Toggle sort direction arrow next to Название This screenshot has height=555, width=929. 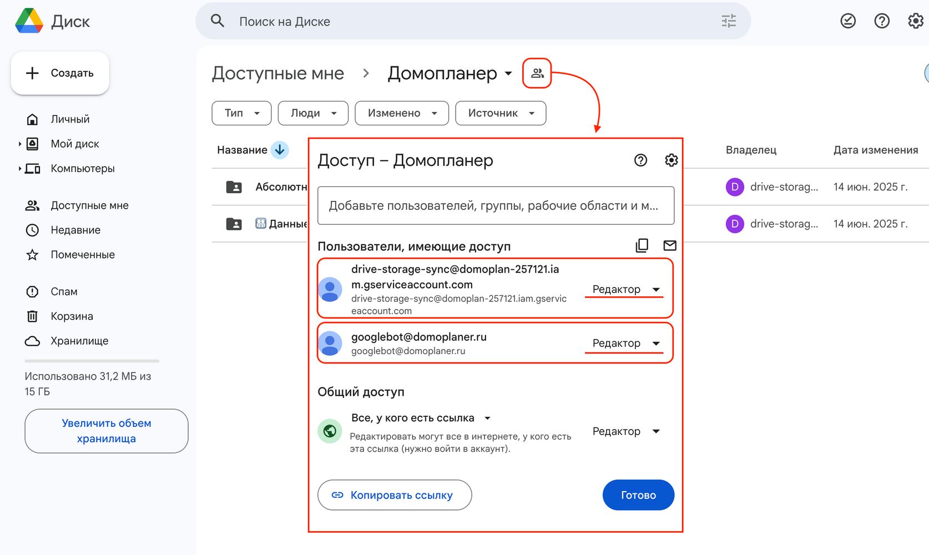[280, 150]
